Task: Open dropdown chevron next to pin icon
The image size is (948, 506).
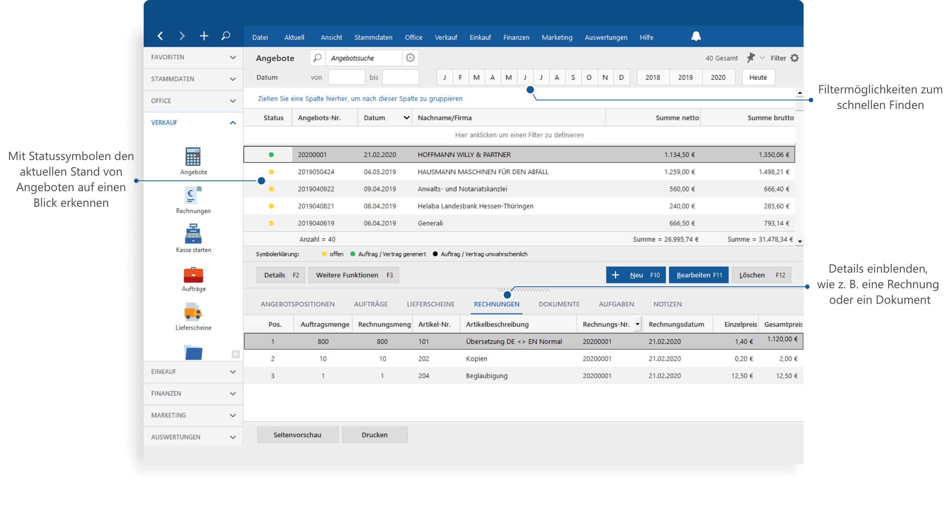Action: coord(762,58)
